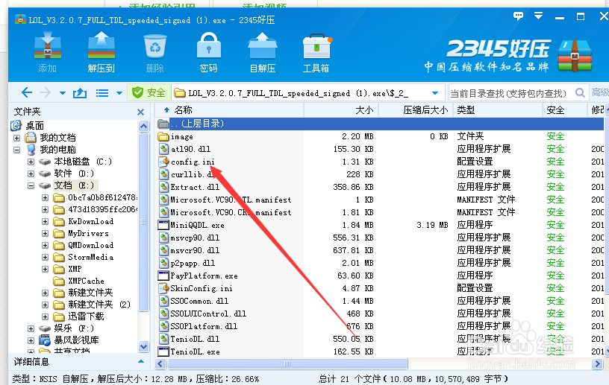Click the go-up-one-level folder icon

80,93
